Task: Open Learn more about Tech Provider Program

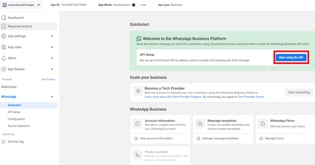Action: click(x=173, y=97)
